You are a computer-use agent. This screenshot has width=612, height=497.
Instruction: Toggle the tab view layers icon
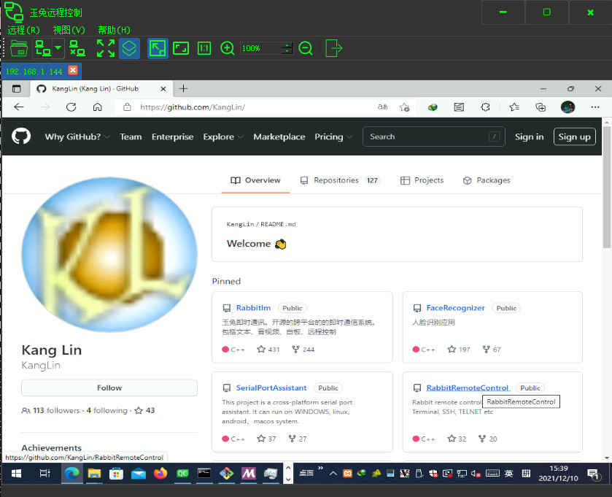(x=129, y=48)
